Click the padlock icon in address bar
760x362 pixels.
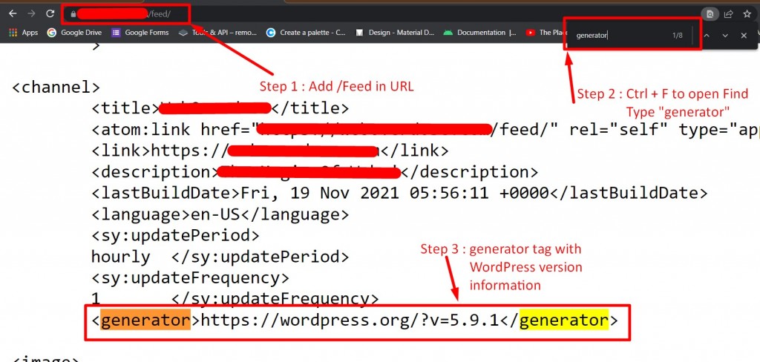pyautogui.click(x=73, y=14)
